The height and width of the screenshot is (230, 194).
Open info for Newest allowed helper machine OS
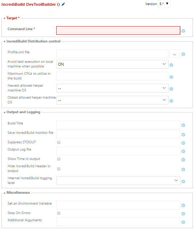click(171, 89)
